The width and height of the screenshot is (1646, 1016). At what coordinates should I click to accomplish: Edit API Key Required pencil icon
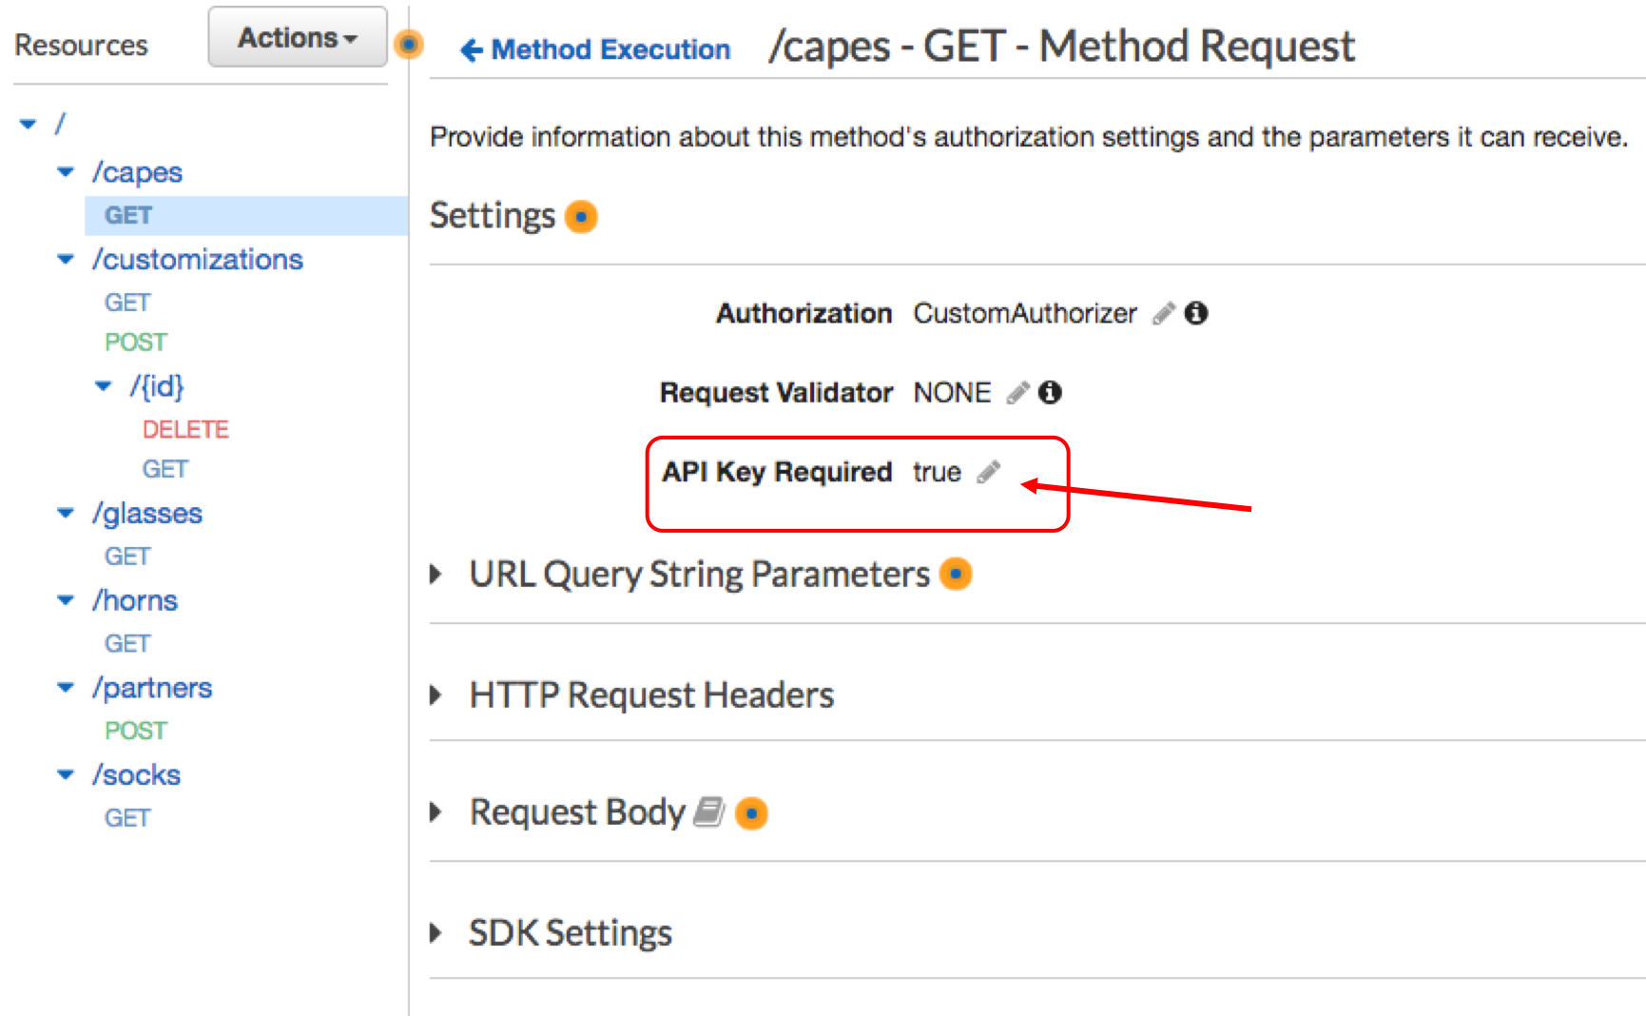pos(989,472)
